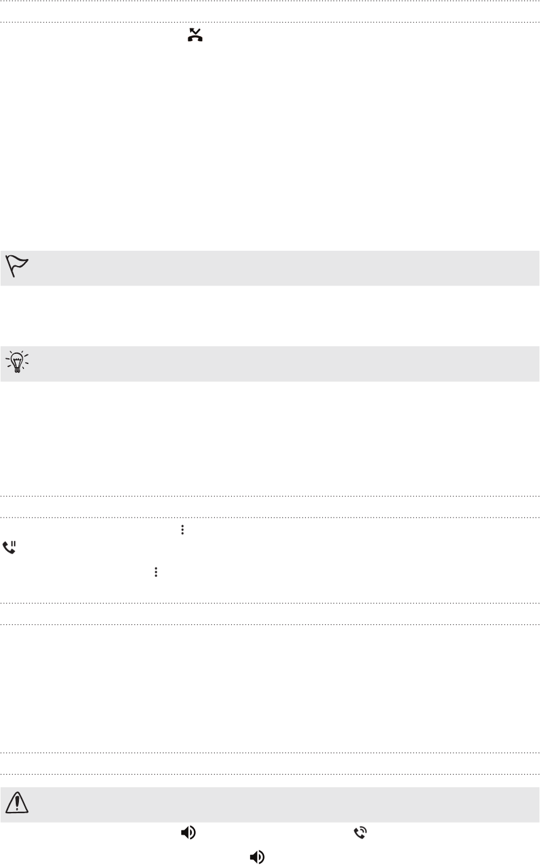The width and height of the screenshot is (540, 865).
Task: Click the gray tip bar beside the lightbulb
Action: pos(284,363)
